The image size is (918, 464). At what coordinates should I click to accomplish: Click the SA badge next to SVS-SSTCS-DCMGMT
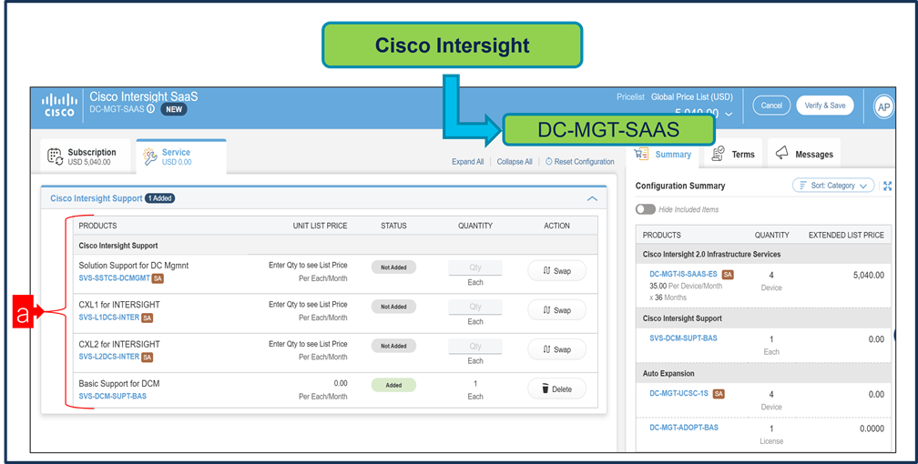click(x=158, y=278)
